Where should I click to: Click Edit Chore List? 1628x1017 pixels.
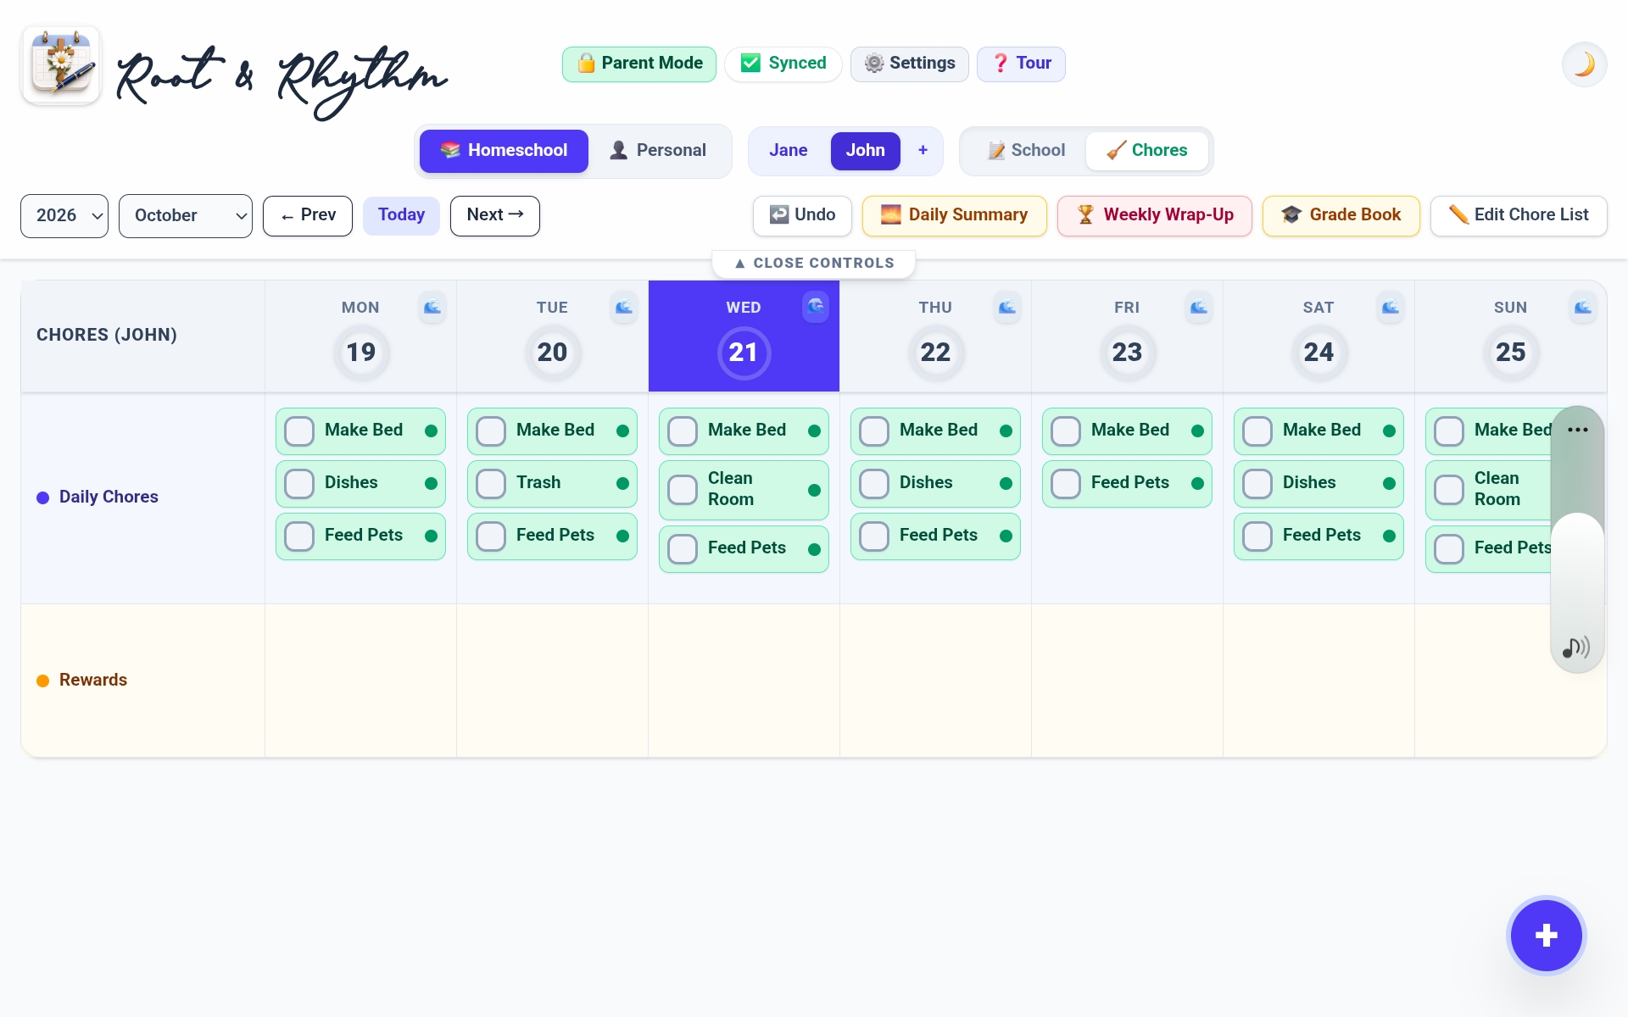tap(1519, 215)
